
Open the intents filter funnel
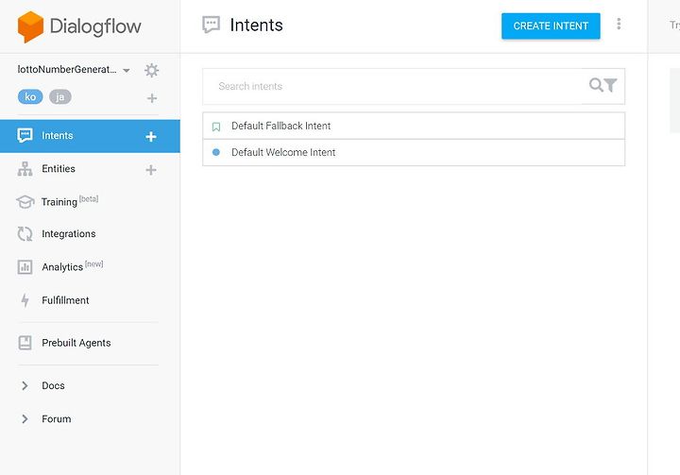611,85
